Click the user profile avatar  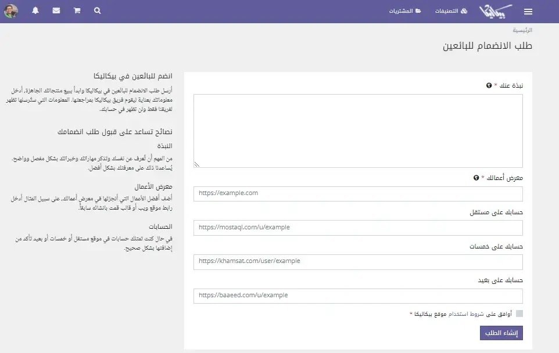(11, 11)
